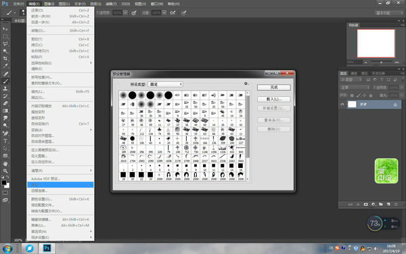Click the 完成 button in Preset Manager
The width and height of the screenshot is (406, 254).
(x=273, y=87)
